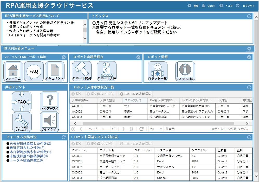Screen dimensions: 259x182
Task: Click the page number input field
Action: [105, 129]
